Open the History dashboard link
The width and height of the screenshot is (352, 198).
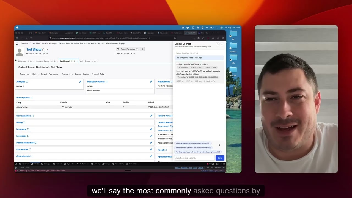click(x=35, y=74)
